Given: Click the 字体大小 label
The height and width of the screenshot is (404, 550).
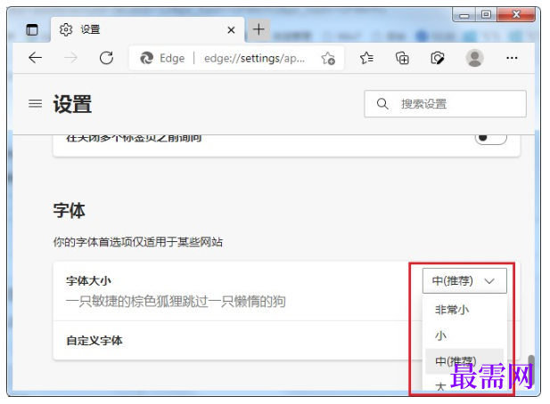Looking at the screenshot, I should (x=88, y=281).
